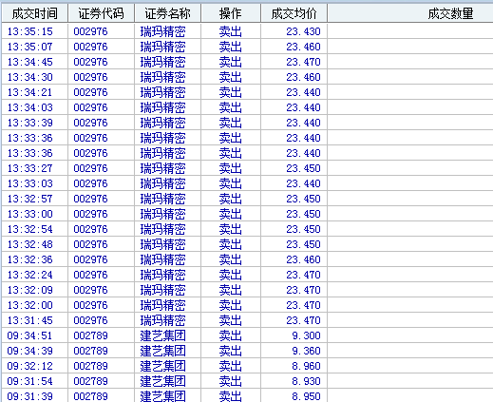Image resolution: width=493 pixels, height=402 pixels.
Task: Sort by 成交时间 column header
Action: [35, 13]
